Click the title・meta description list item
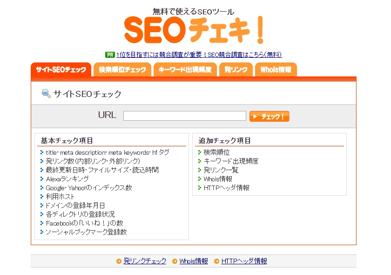This screenshot has height=275, width=391. coord(108,152)
